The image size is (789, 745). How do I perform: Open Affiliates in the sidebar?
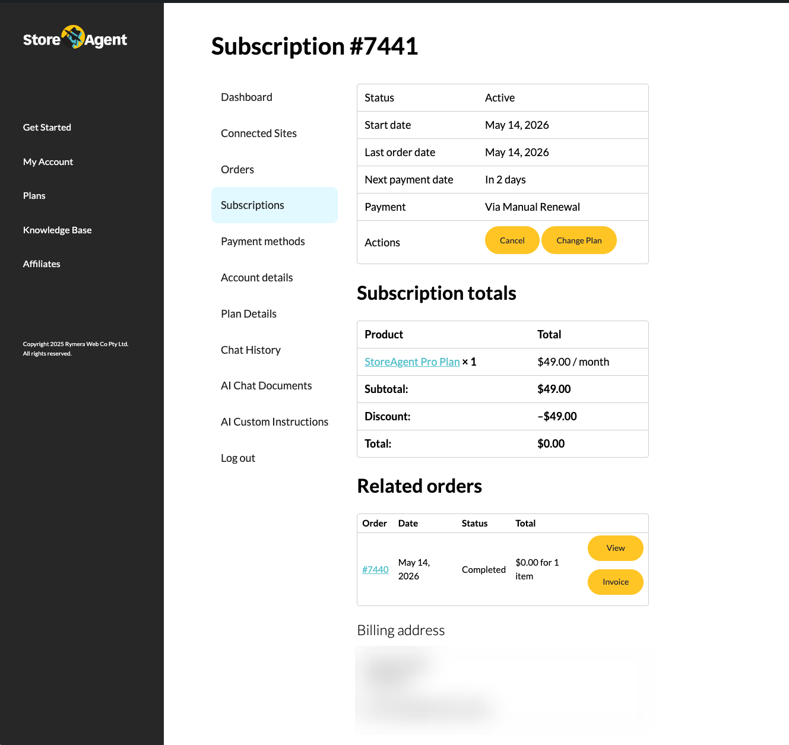coord(42,264)
